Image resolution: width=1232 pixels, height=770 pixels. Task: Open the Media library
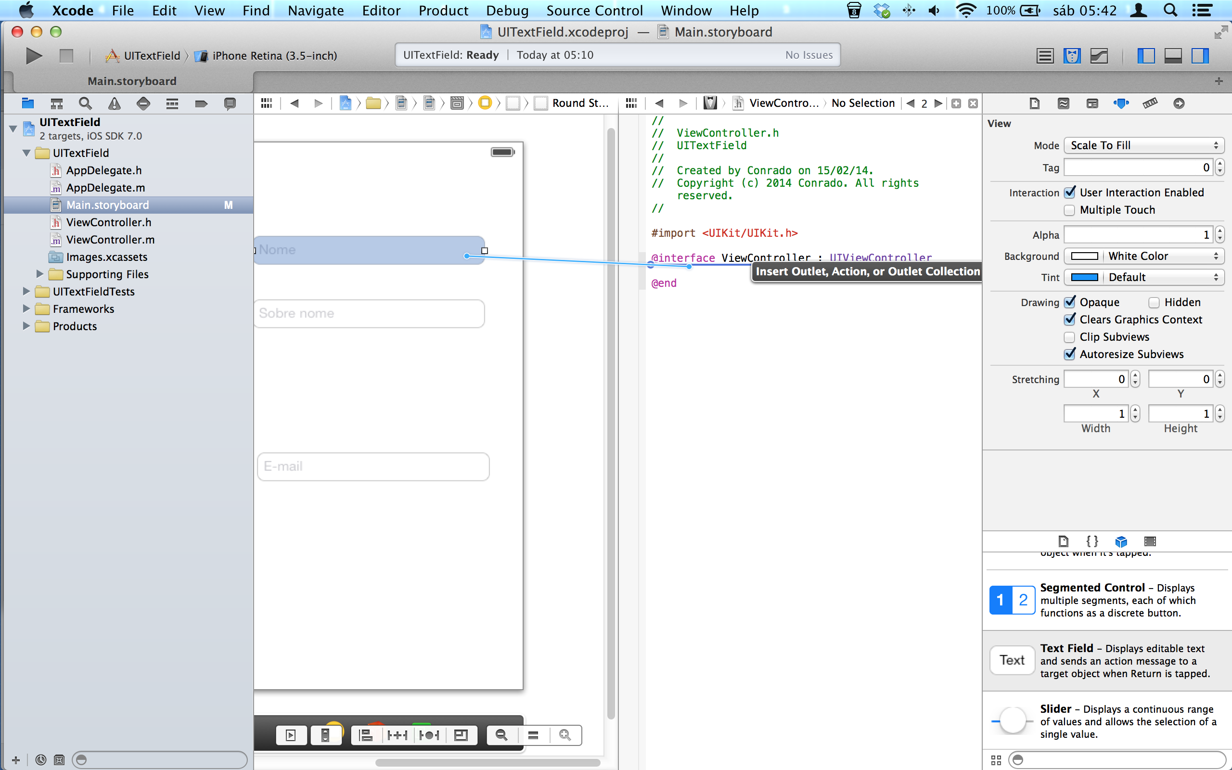[x=1150, y=541]
